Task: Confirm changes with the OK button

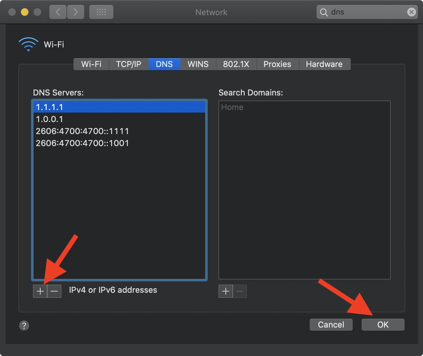Action: (383, 324)
